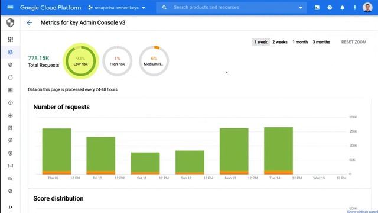Click the 6% Medium risk donut
The image size is (378, 213).
click(154, 61)
